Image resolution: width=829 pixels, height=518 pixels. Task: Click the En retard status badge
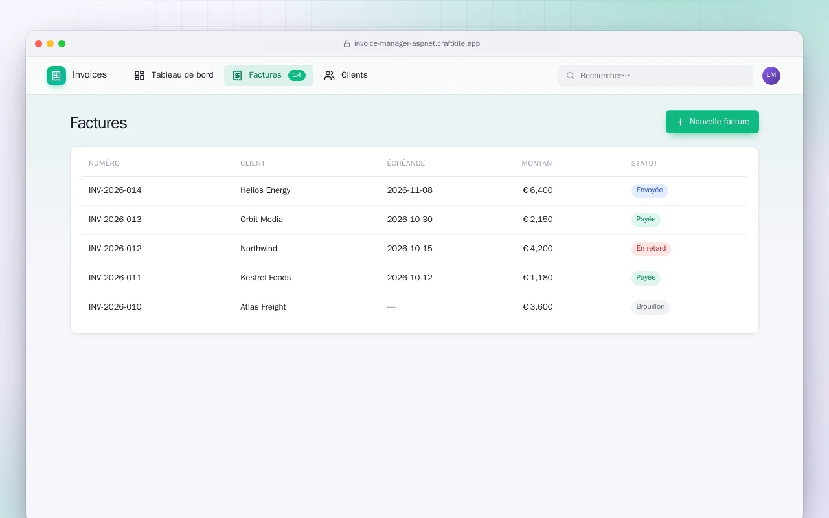coord(651,249)
